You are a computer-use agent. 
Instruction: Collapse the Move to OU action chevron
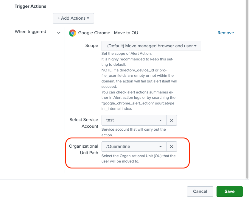pyautogui.click(x=59, y=33)
